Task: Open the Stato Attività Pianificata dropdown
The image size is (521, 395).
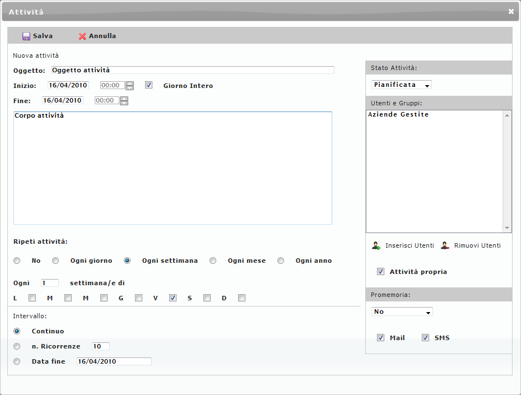Action: coord(402,85)
